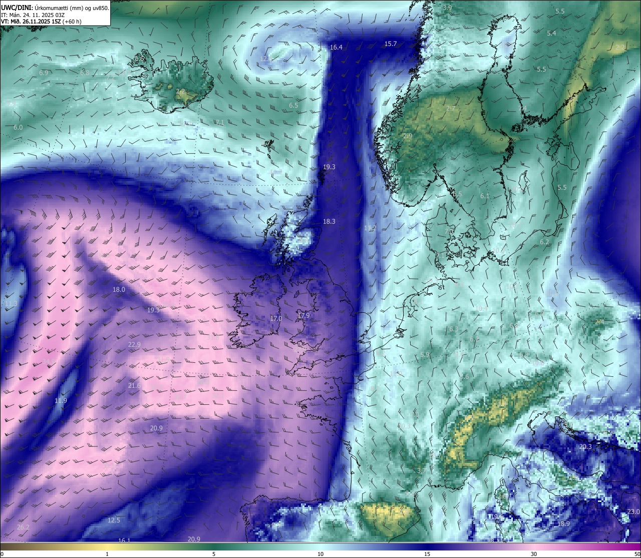Click the value 6.1 over southern Sweden
641x558 pixels.
click(485, 196)
